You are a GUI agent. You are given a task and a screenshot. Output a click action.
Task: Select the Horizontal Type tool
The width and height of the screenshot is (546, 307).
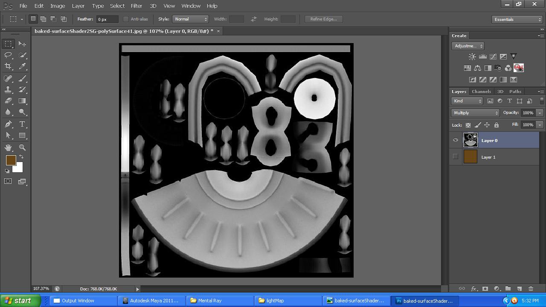coord(22,124)
